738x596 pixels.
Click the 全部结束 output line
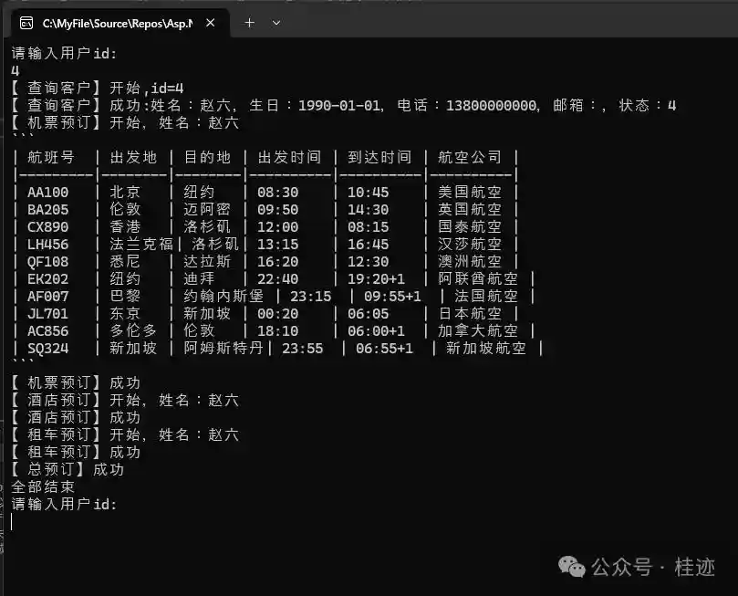43,487
